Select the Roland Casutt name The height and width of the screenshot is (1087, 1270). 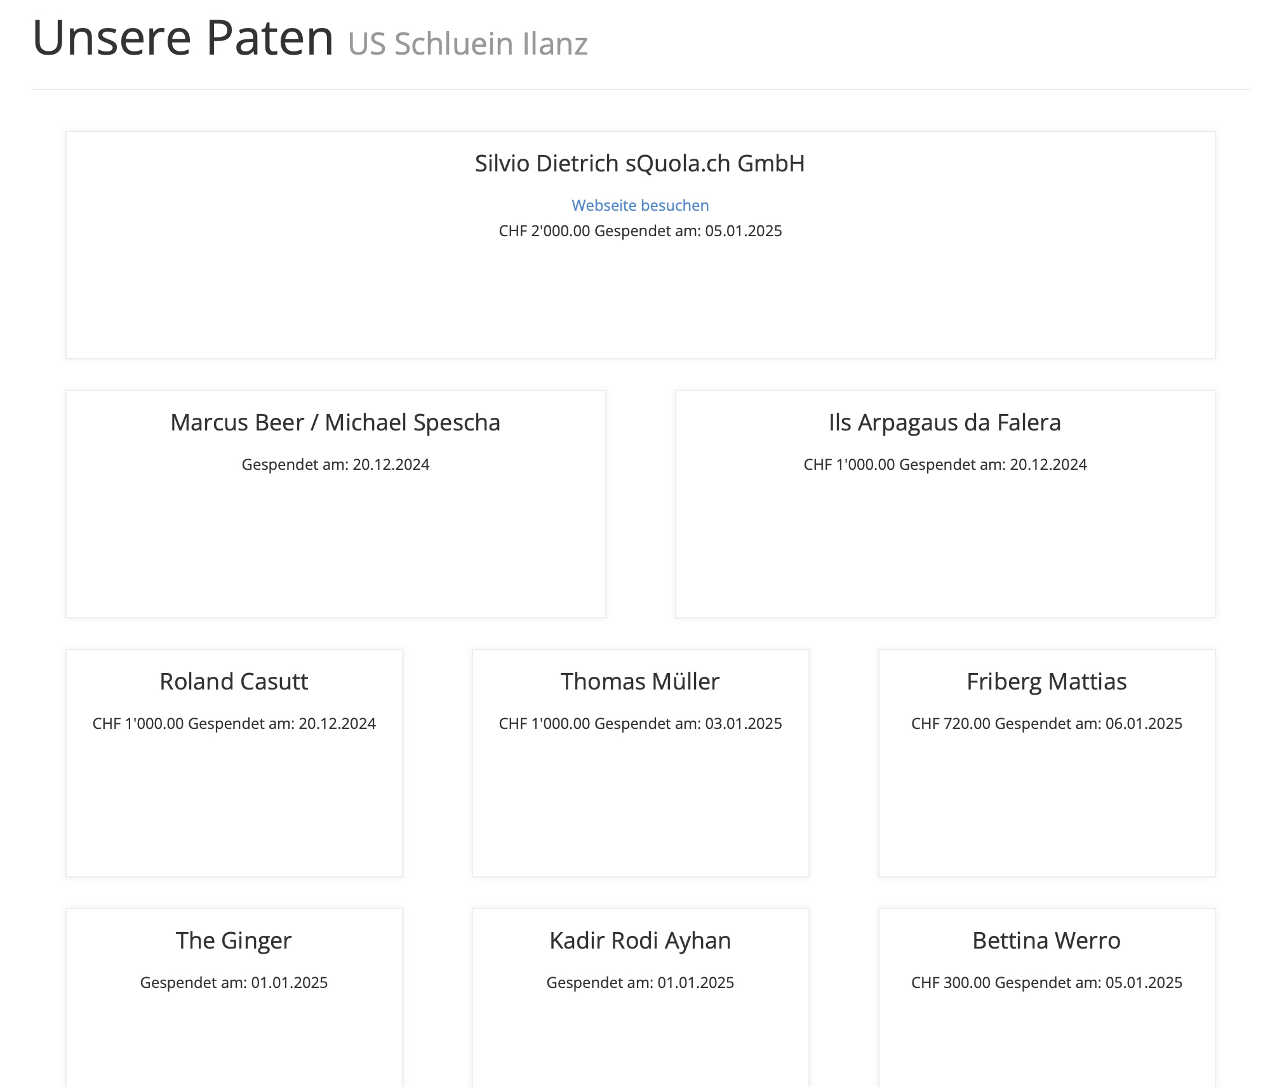click(x=234, y=681)
